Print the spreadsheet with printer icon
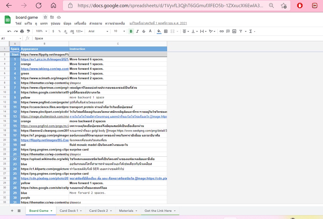Screen dimensions: 323x219 [x=22, y=31]
